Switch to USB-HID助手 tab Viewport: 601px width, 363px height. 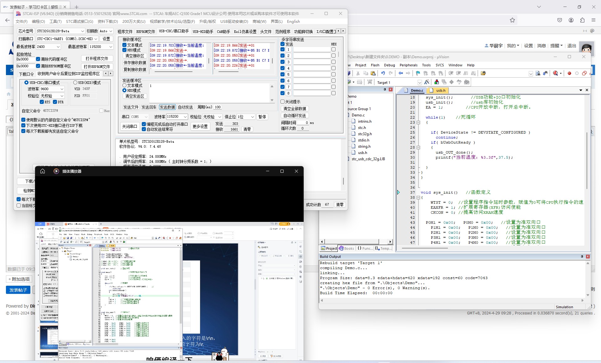pos(203,32)
